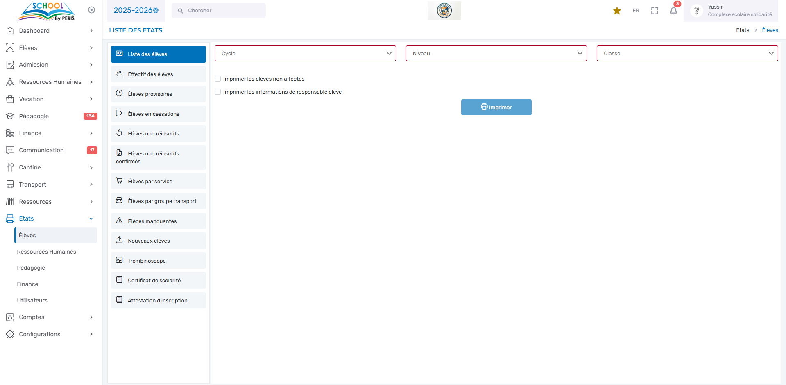Open school year settings gear icon
This screenshot has width=786, height=385.
[156, 11]
